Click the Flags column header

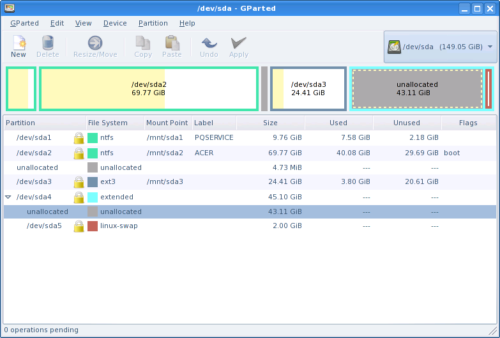coord(469,123)
